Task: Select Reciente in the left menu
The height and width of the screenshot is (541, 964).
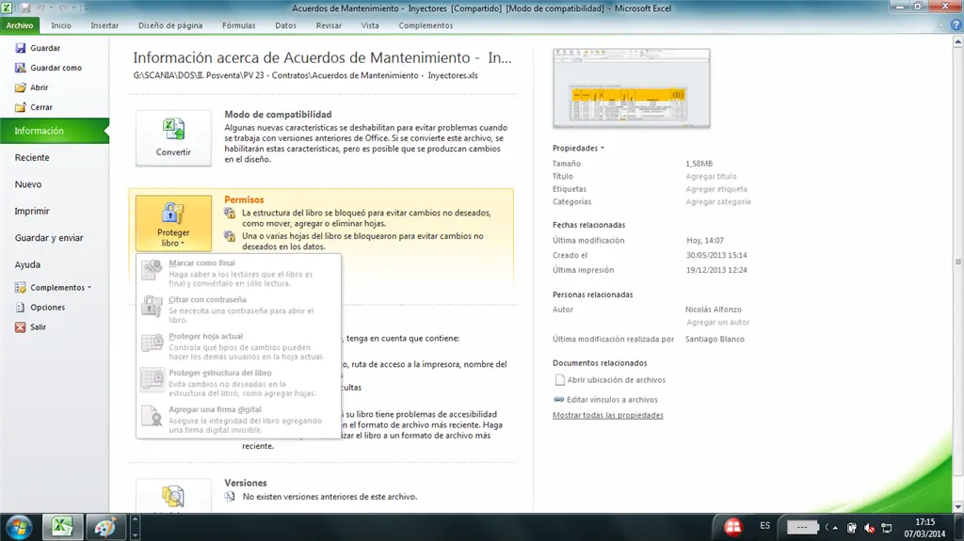Action: click(x=32, y=158)
